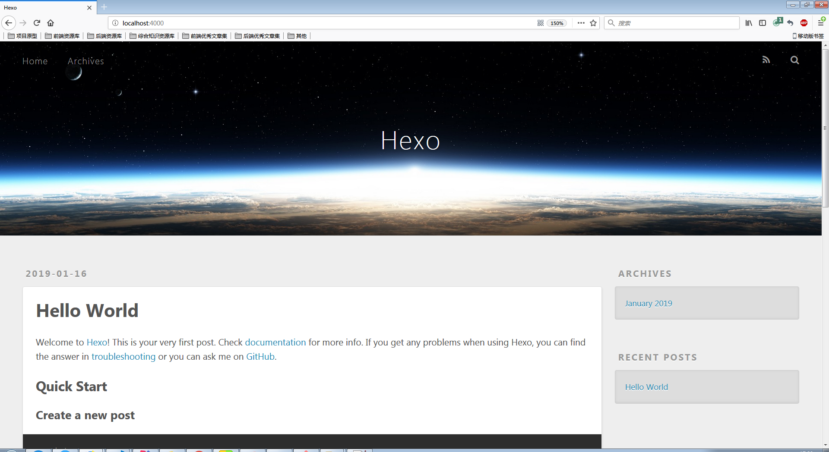
Task: Open the 其他 bookmark folder
Action: (297, 36)
